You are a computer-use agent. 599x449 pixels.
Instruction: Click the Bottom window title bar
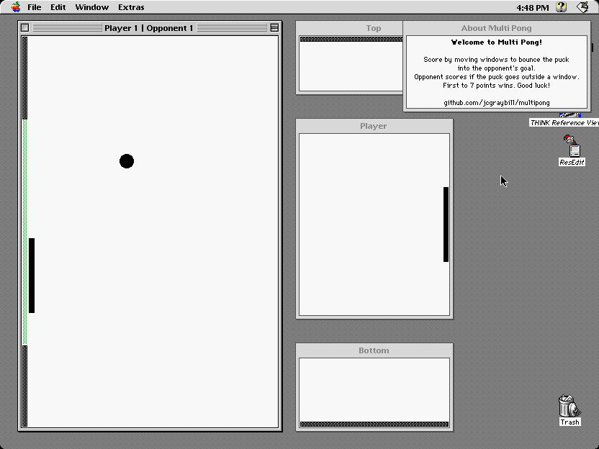pyautogui.click(x=374, y=350)
